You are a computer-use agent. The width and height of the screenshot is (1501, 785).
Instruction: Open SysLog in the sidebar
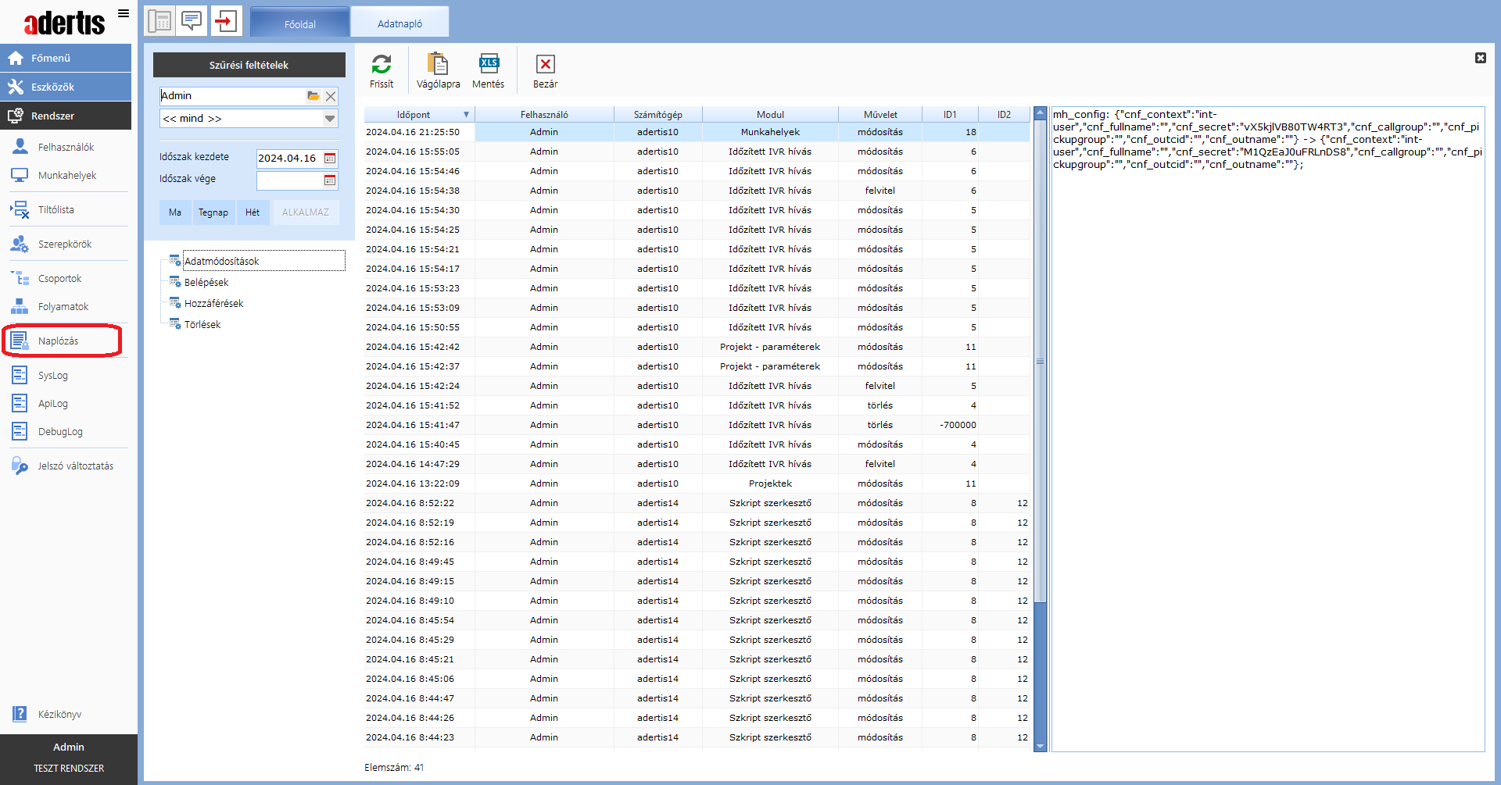[53, 376]
